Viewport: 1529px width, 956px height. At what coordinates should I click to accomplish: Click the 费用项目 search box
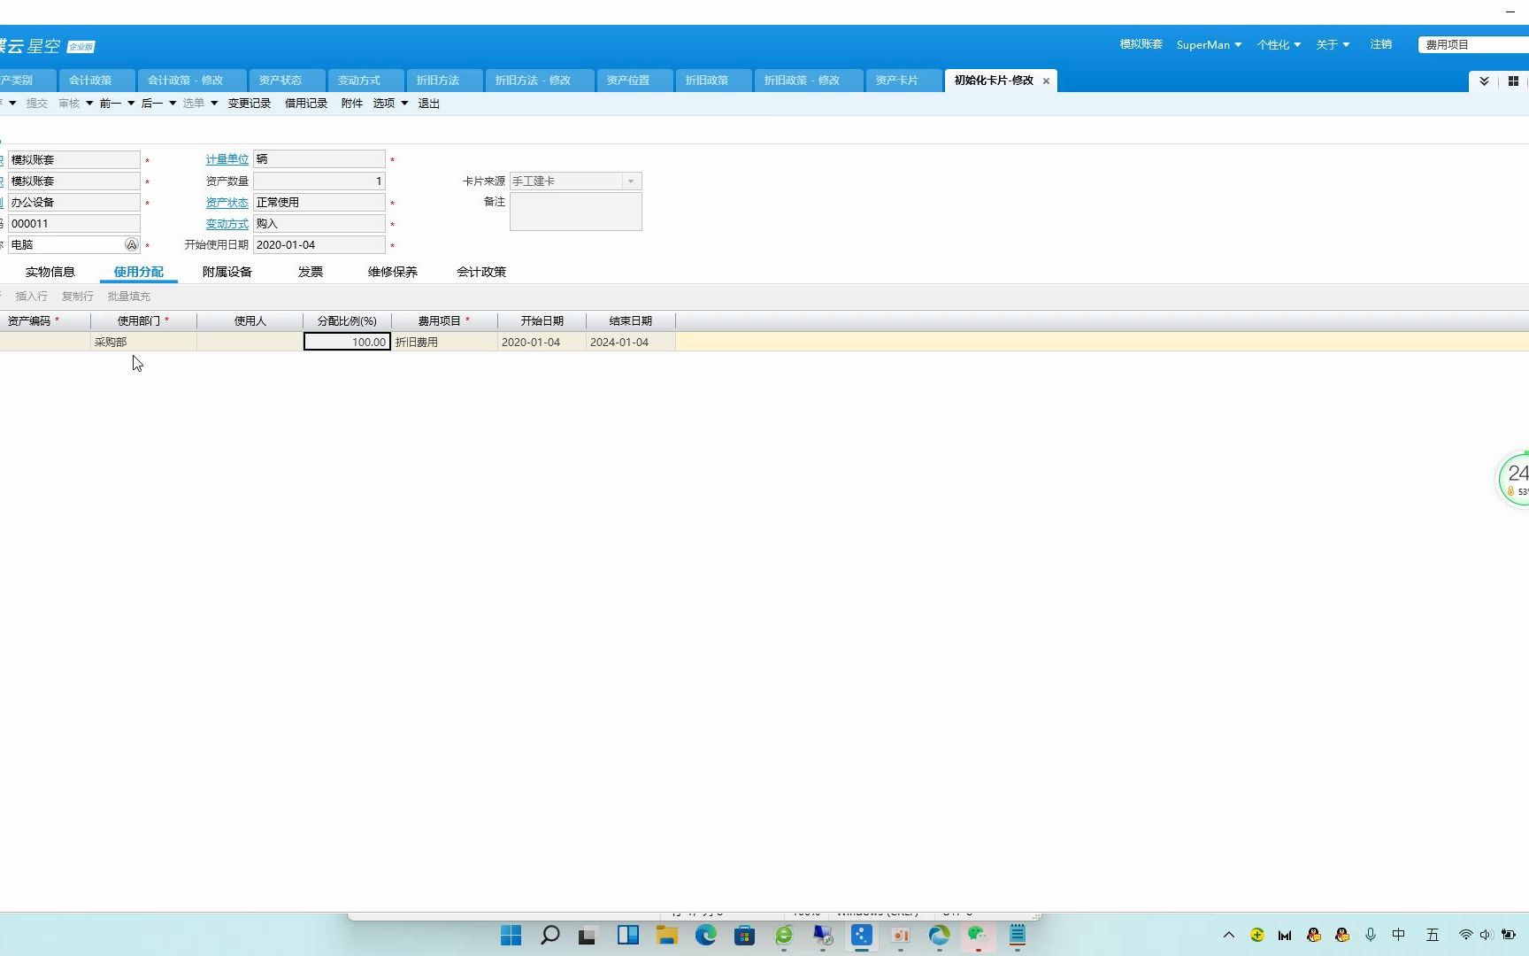pos(1473,44)
